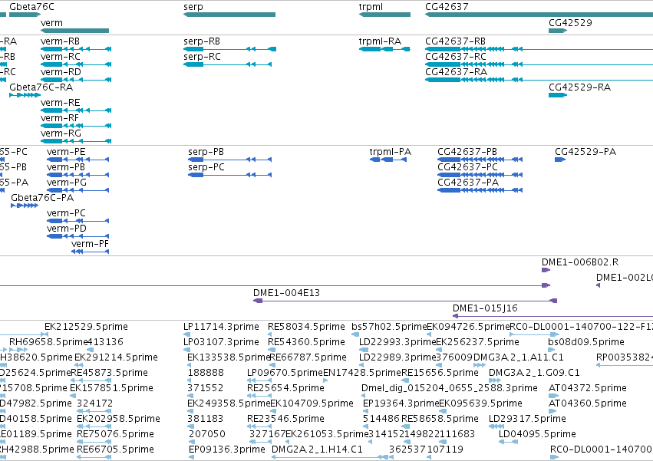The image size is (653, 461).
Task: Click EST EP09136.3prime
Action: [227, 449]
